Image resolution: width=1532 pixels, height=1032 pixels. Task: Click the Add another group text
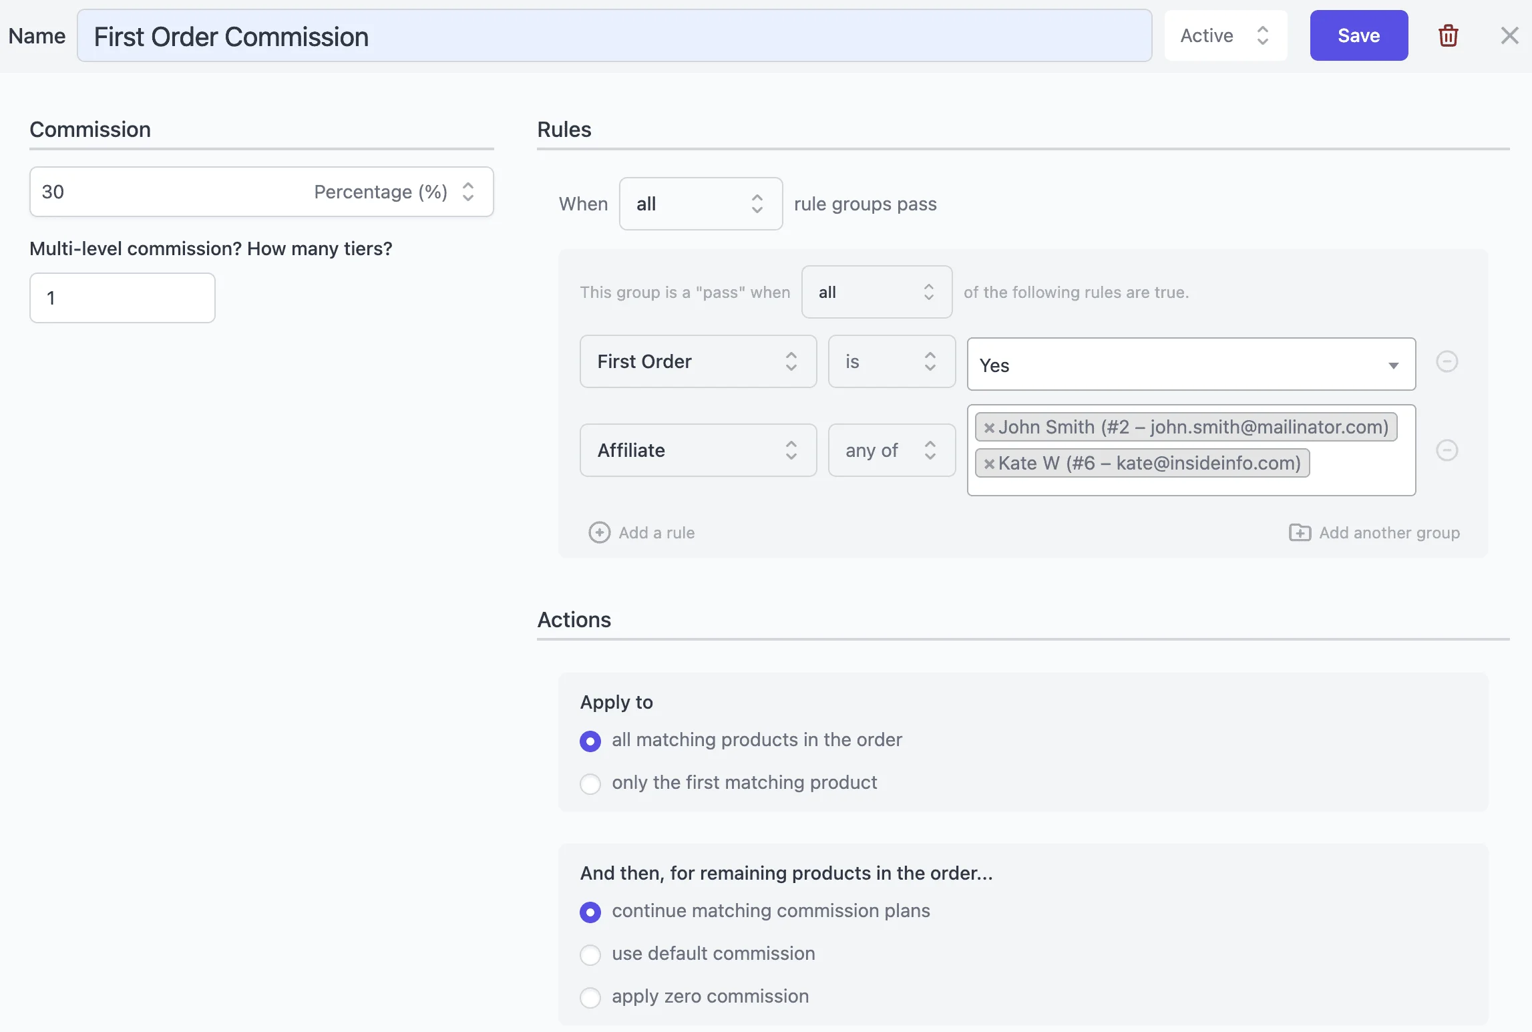(x=1389, y=532)
